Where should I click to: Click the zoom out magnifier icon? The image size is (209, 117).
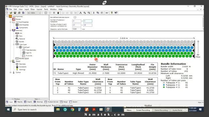click(88, 13)
